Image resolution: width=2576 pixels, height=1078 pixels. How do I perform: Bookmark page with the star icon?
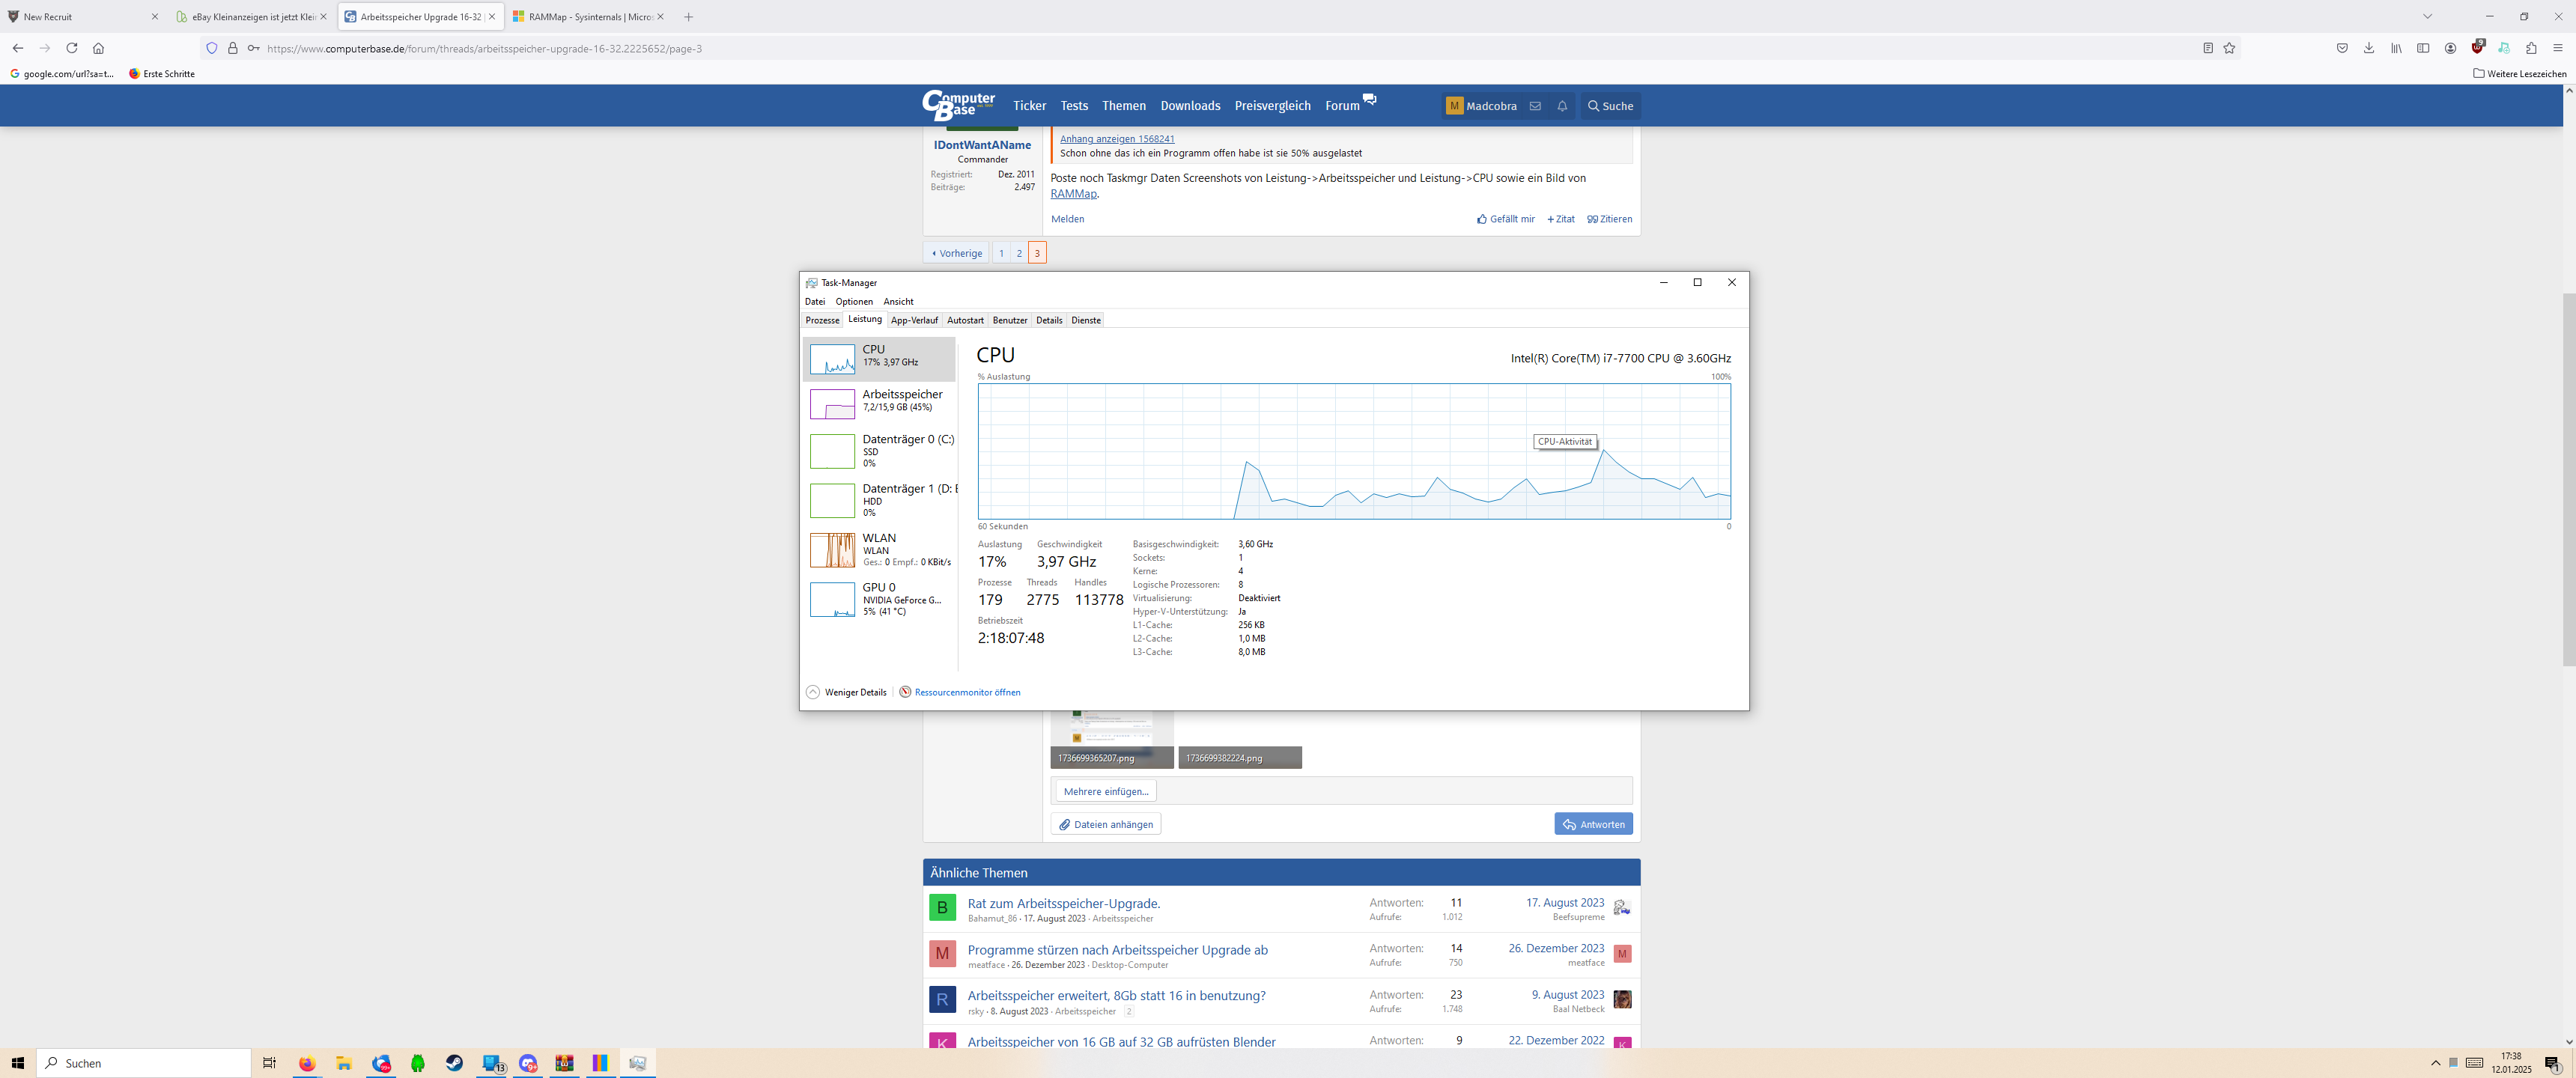pos(2229,48)
